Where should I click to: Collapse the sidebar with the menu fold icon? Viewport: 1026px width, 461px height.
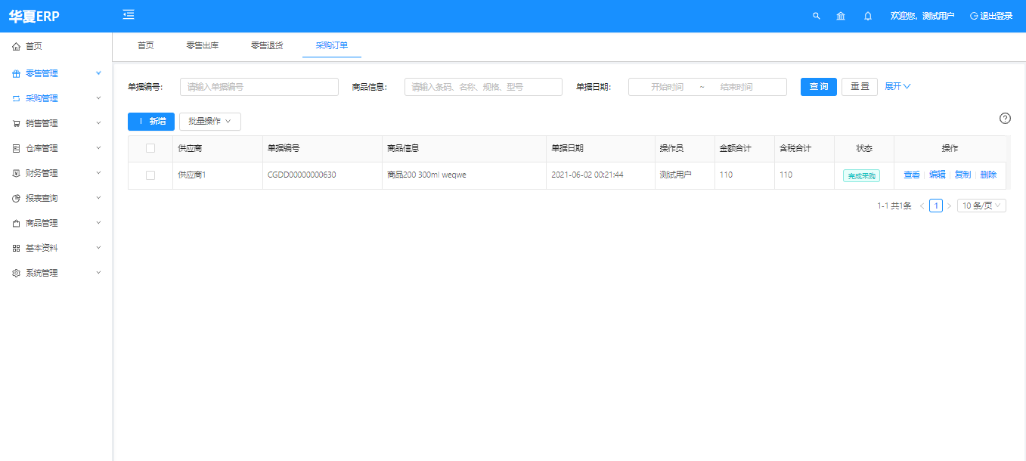click(x=129, y=15)
